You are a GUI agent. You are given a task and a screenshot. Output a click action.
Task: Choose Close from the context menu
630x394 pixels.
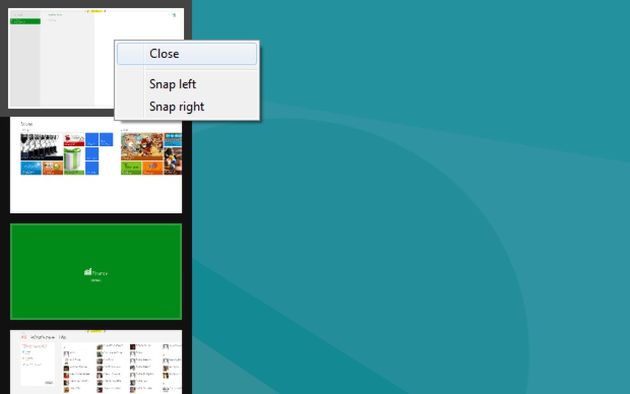click(x=165, y=54)
